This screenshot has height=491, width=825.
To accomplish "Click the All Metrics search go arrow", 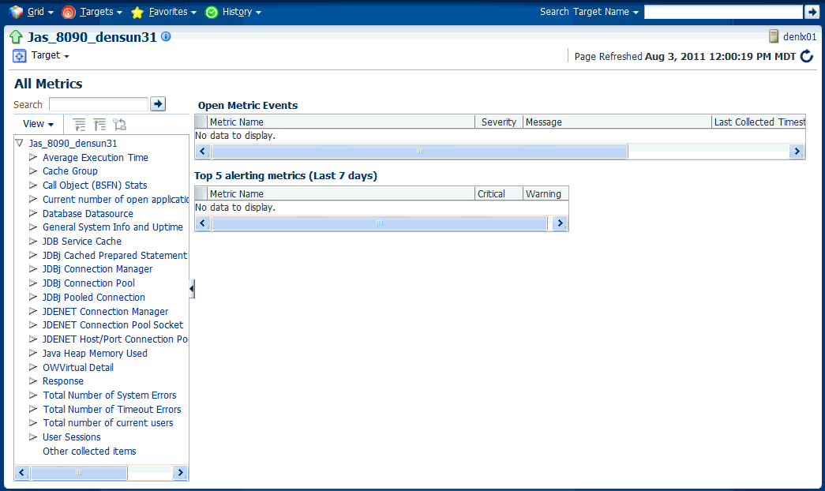I will [x=158, y=103].
